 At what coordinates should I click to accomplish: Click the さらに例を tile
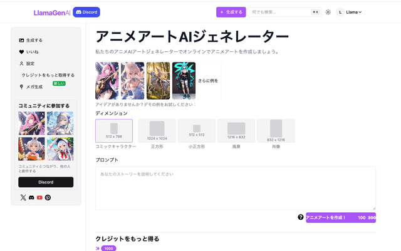pos(209,81)
